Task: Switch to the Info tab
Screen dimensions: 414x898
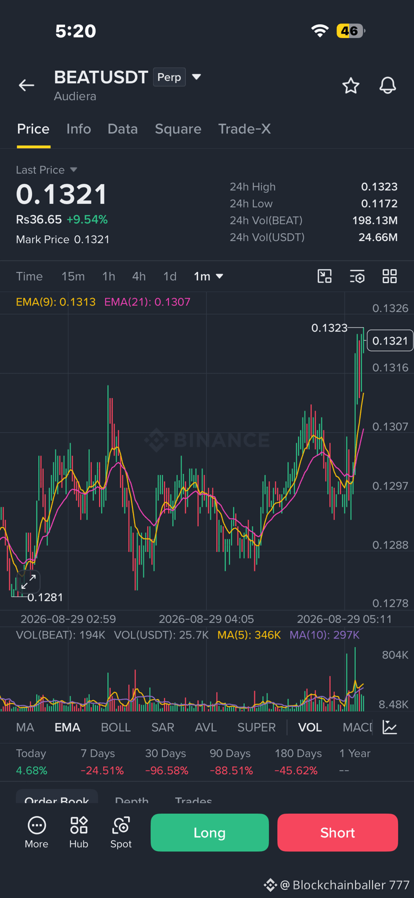Action: click(78, 129)
